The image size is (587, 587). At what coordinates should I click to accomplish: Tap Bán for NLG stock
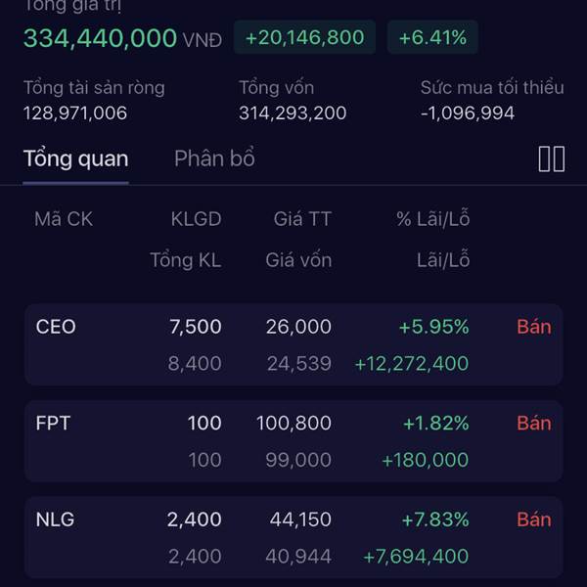[x=534, y=519]
